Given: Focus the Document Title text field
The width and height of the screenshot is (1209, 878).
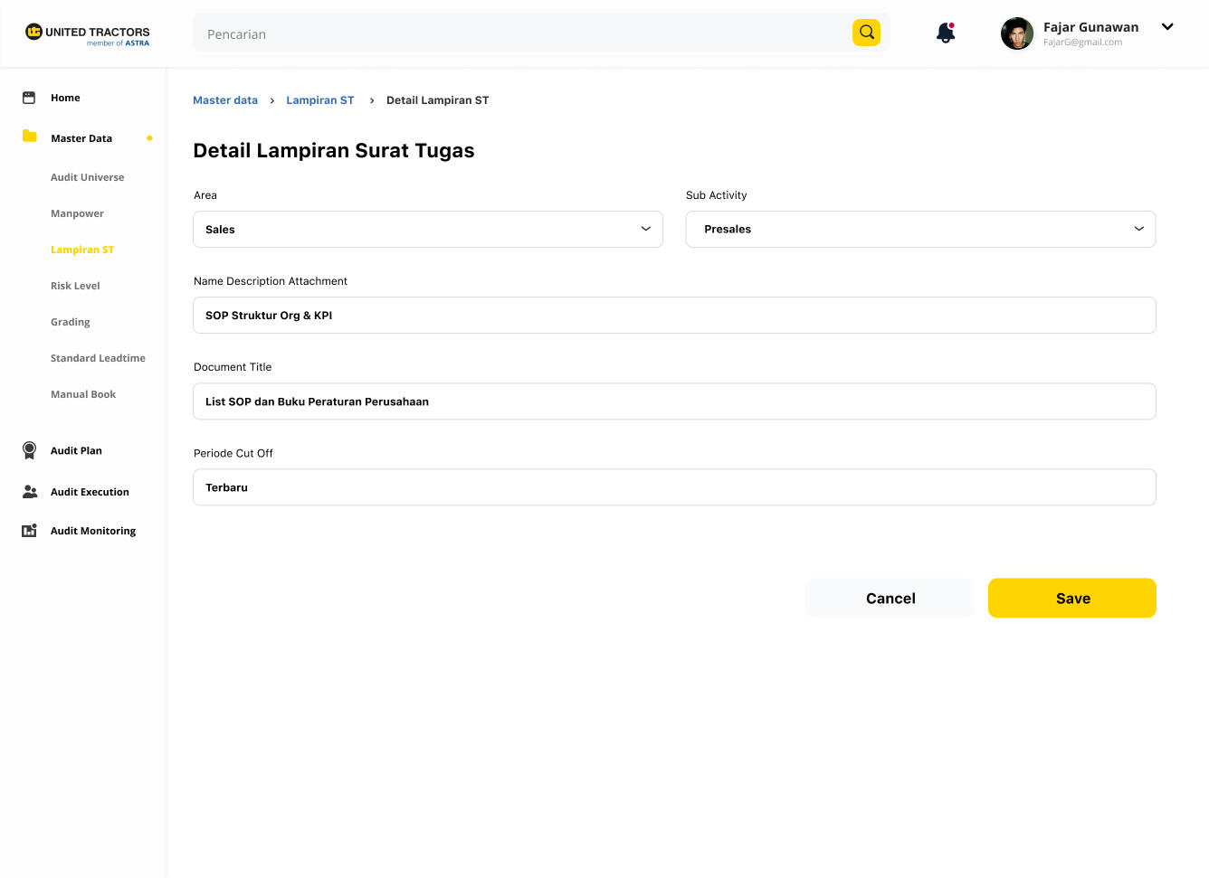Looking at the screenshot, I should [674, 401].
